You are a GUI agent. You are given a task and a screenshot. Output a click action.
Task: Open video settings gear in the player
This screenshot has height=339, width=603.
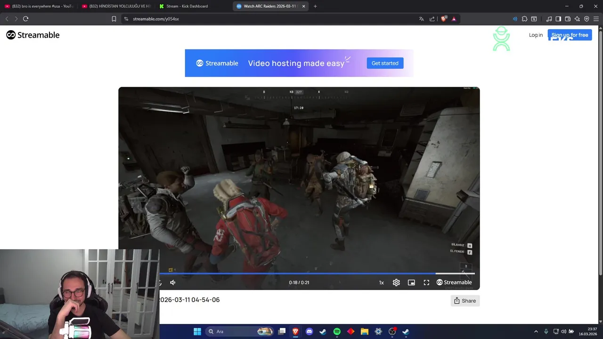pos(396,282)
